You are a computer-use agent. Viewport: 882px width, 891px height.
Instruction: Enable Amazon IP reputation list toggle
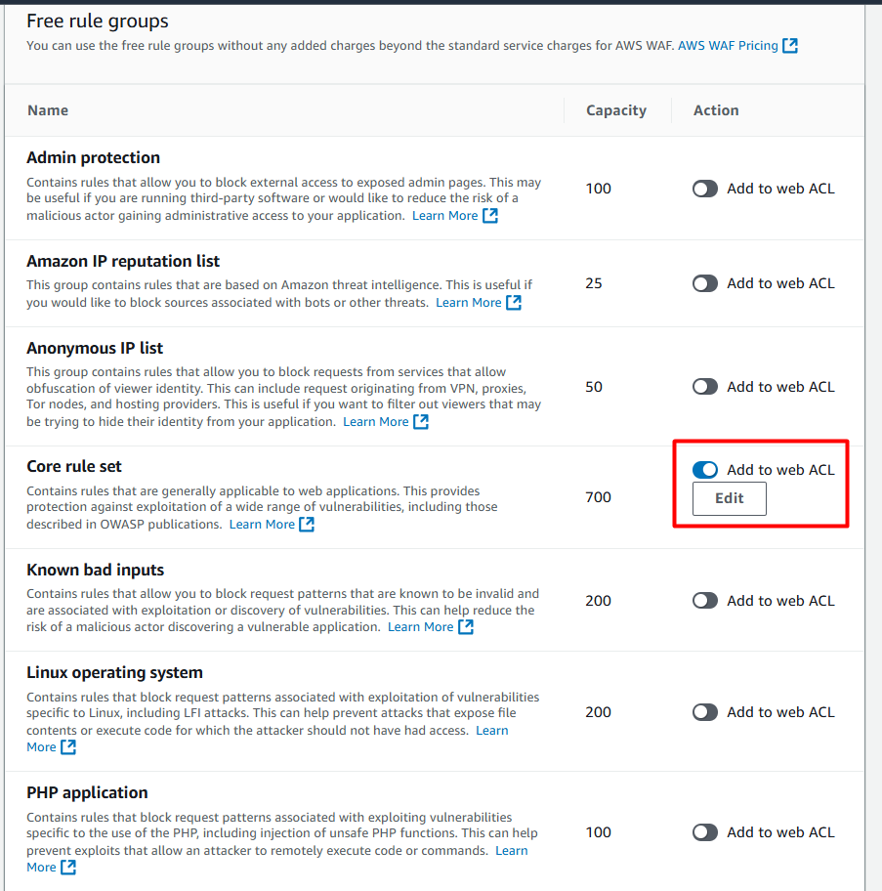pyautogui.click(x=704, y=282)
